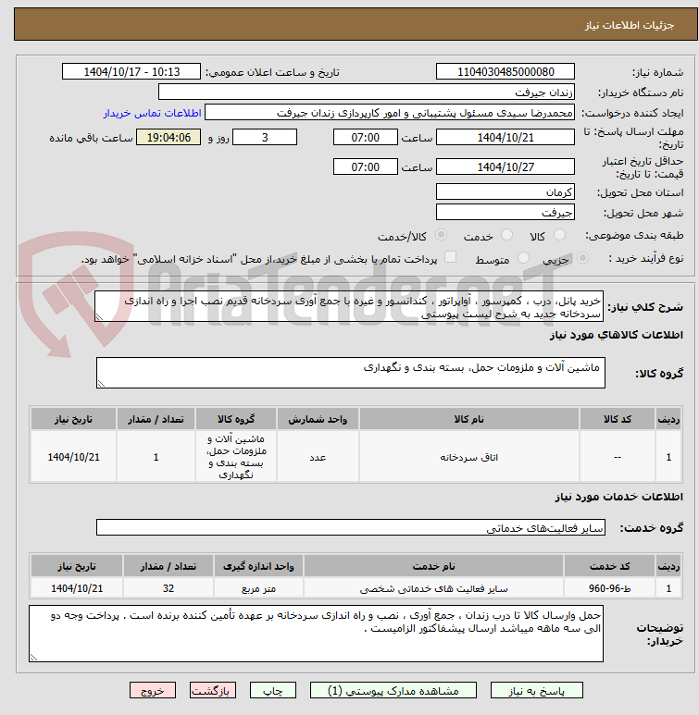Image resolution: width=699 pixels, height=715 pixels.
Task: Click the public announcement date-time field
Action: click(x=131, y=71)
